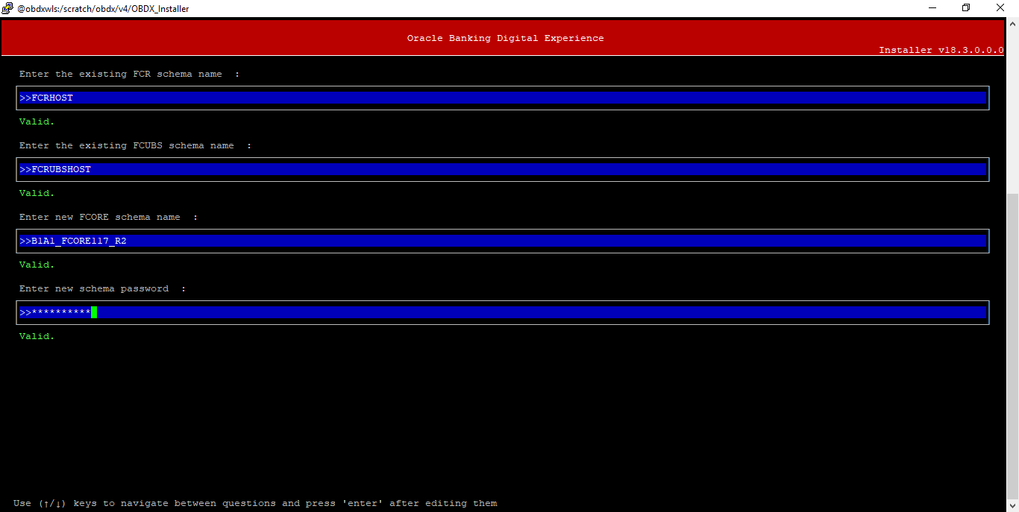Minimize the terminal window
Viewport: 1019px width, 512px height.
point(932,8)
